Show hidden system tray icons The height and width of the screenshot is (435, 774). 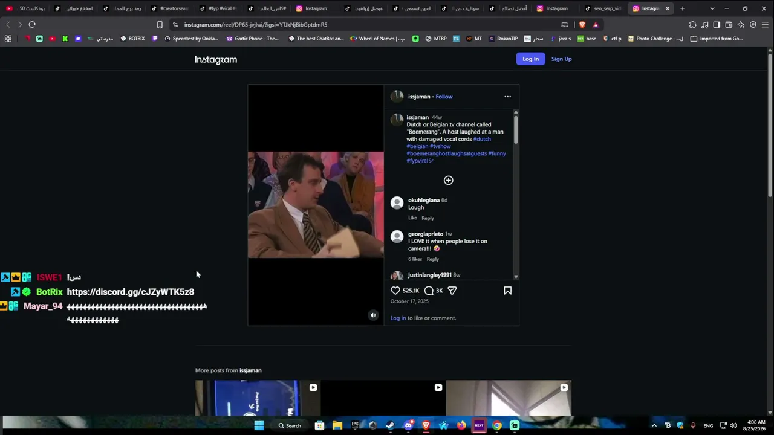(654, 425)
